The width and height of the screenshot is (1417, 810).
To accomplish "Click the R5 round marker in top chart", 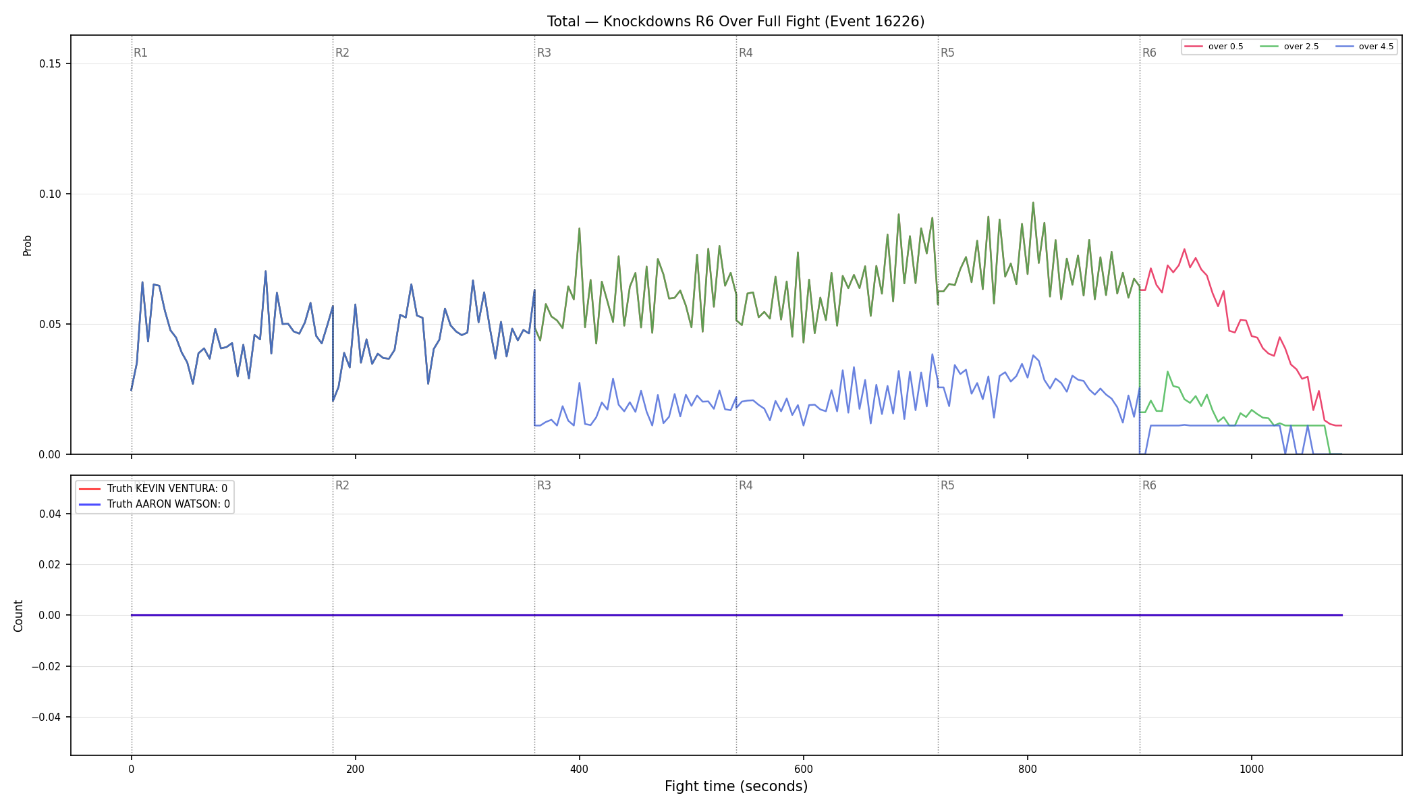I will 947,53.
